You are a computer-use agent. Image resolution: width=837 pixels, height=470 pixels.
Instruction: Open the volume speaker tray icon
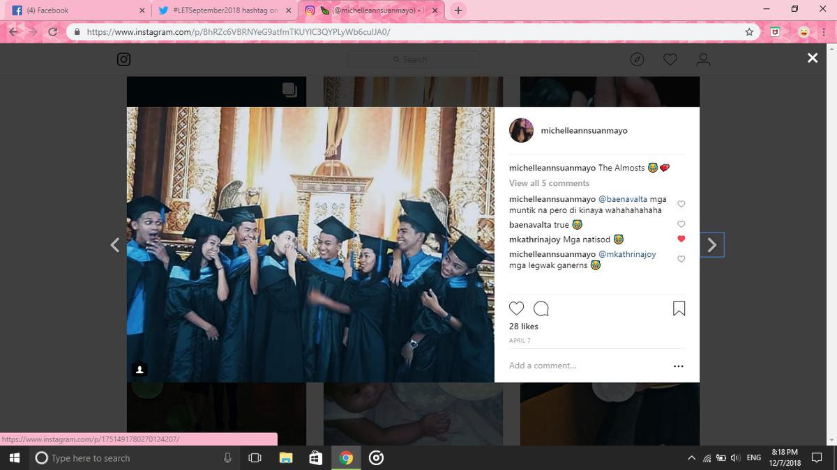click(735, 458)
